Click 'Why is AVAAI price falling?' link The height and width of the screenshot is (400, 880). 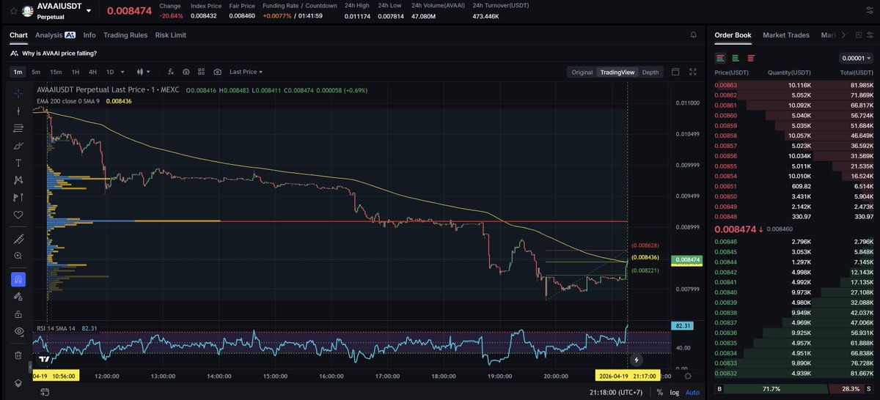click(x=59, y=53)
